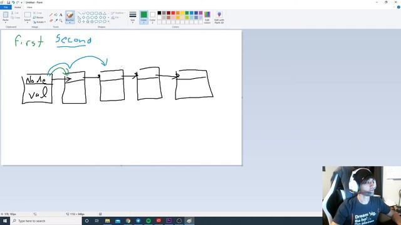This screenshot has width=401, height=225.
Task: Click Edit with Paint 3D
Action: tap(219, 17)
